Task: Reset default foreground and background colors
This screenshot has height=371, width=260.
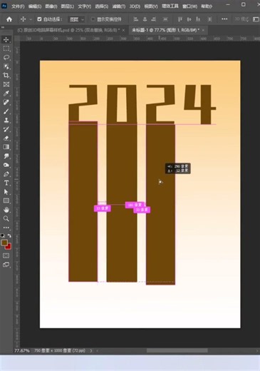Action: tap(3, 235)
